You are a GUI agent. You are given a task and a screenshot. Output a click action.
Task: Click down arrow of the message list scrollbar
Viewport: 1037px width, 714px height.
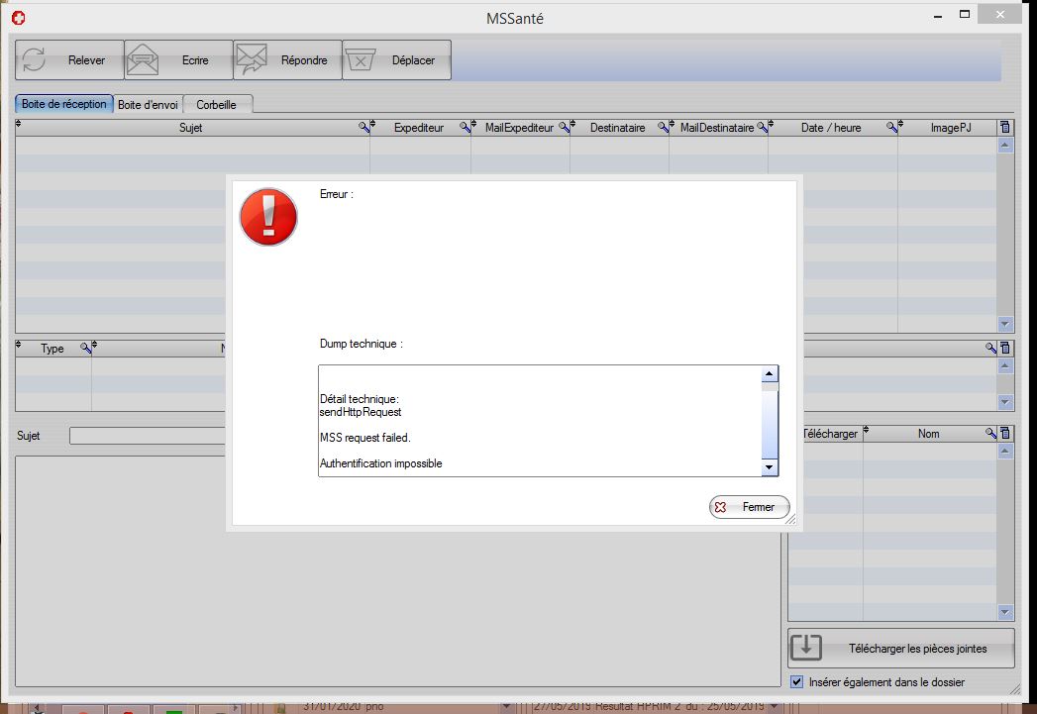(x=1005, y=324)
